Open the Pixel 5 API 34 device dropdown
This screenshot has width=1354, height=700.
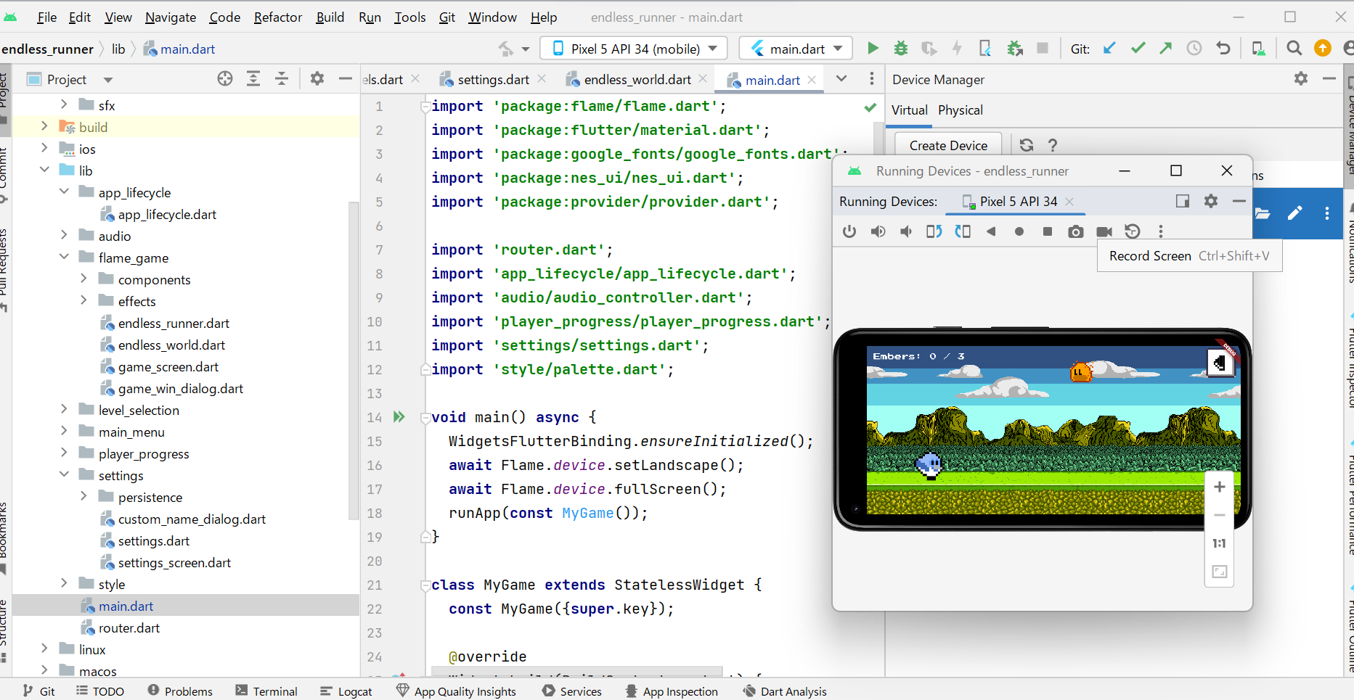pos(635,49)
